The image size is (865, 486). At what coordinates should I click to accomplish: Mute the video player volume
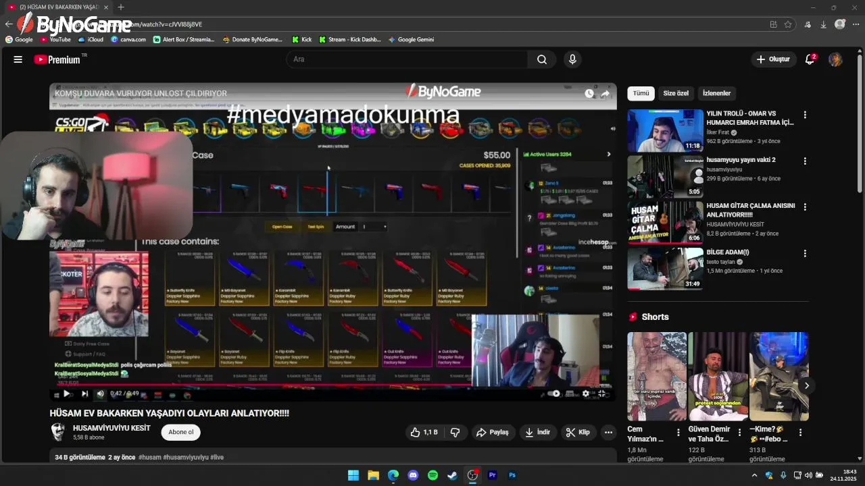[x=101, y=394]
